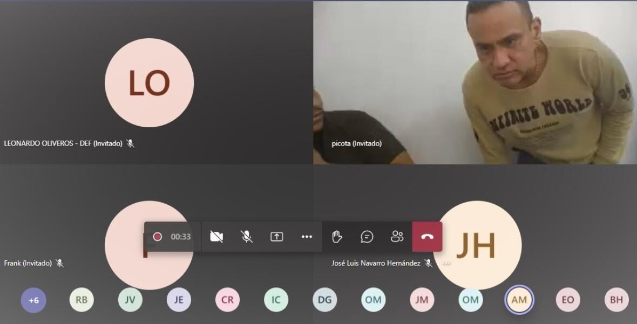
Task: Open the more actions ellipsis in the toolbar
Action: pyautogui.click(x=307, y=237)
